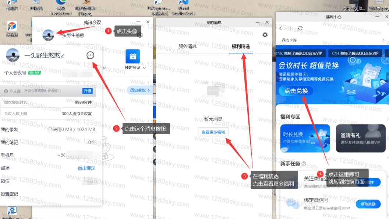Screen dimensions: 389x219
Task: Open 电脑壁纸4k png desktop file
Action: click(x=85, y=7)
